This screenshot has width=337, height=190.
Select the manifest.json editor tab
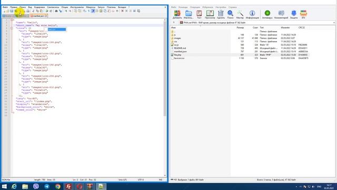38,16
